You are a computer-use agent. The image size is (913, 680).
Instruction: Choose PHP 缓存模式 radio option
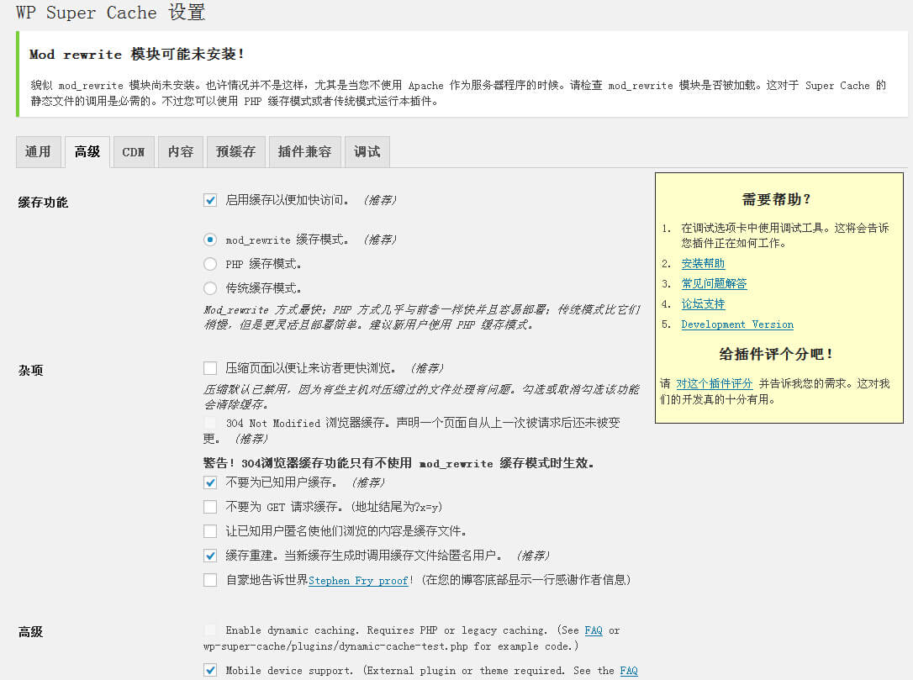coord(210,264)
